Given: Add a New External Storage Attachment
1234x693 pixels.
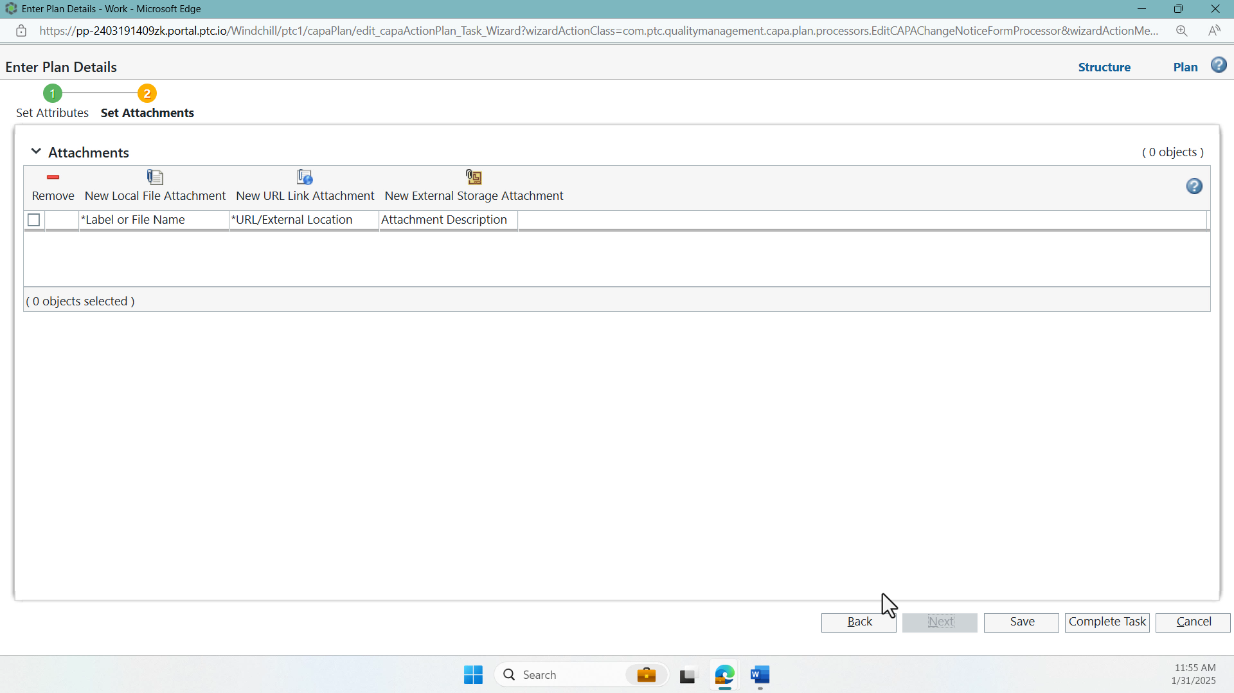Looking at the screenshot, I should tap(474, 186).
